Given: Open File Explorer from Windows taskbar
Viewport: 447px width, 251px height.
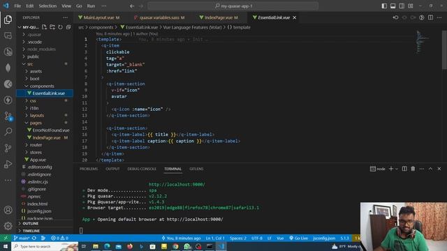Looking at the screenshot, I should coord(96,246).
